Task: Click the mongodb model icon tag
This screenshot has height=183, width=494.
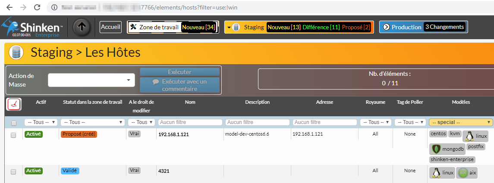Action: pyautogui.click(x=447, y=149)
